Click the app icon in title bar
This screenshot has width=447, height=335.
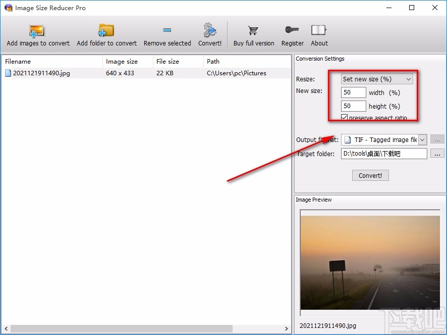click(x=8, y=8)
